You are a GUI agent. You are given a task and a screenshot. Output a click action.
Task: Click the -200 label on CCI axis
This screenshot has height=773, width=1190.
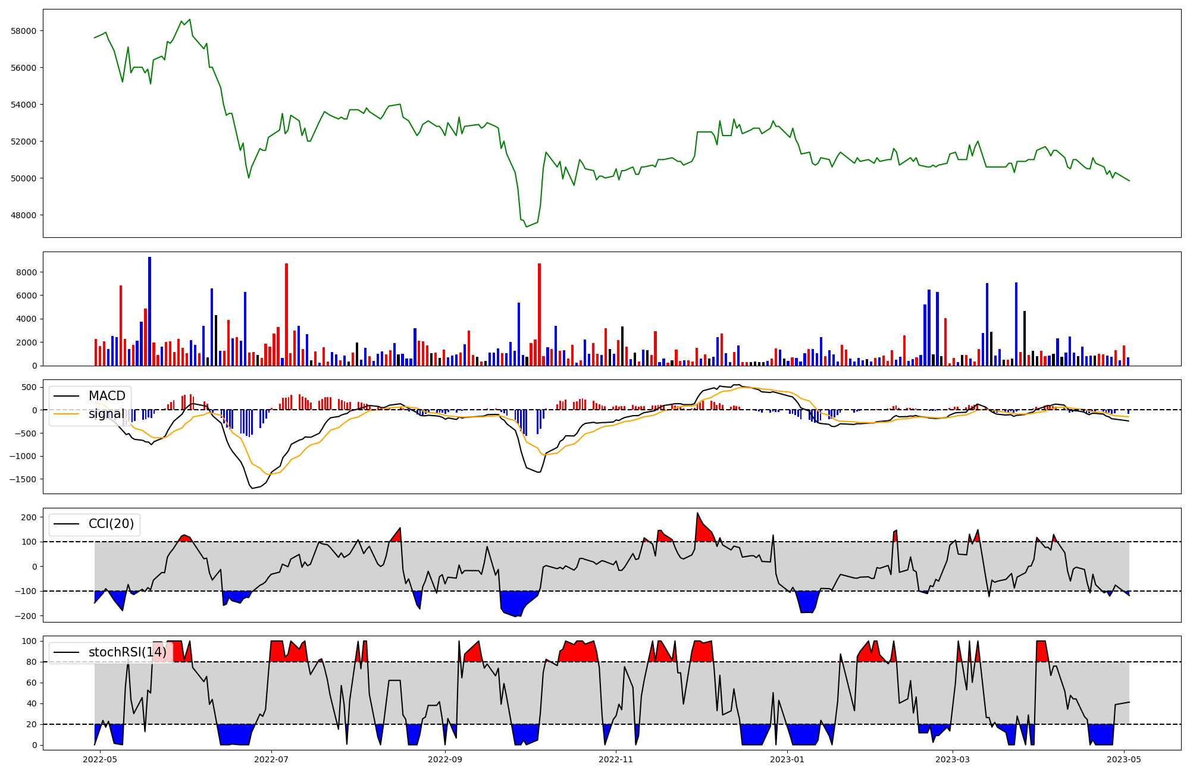coord(25,616)
